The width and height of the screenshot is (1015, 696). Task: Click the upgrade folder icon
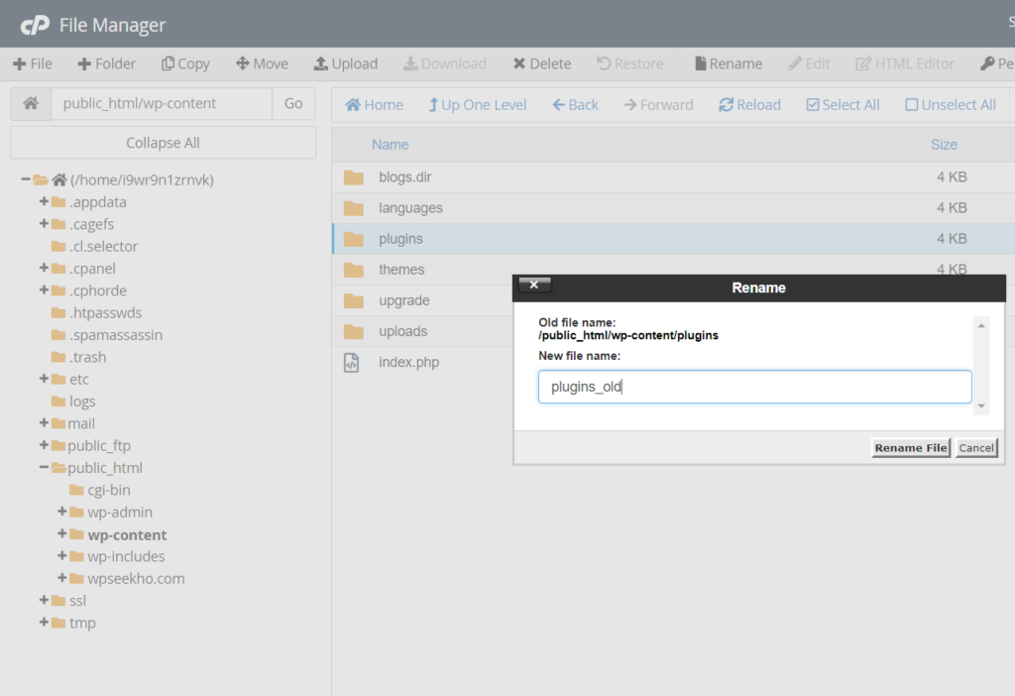coord(354,300)
